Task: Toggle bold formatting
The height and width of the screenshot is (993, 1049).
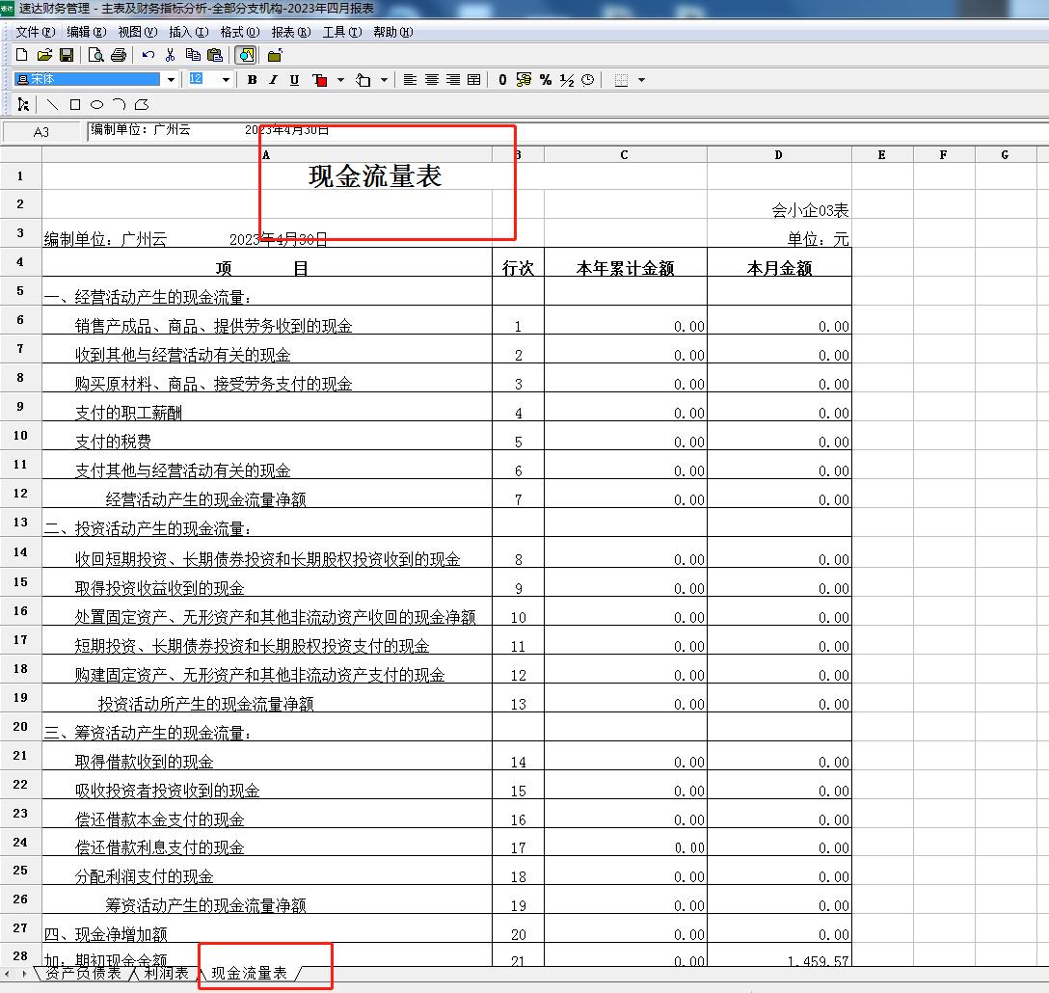Action: pyautogui.click(x=252, y=80)
